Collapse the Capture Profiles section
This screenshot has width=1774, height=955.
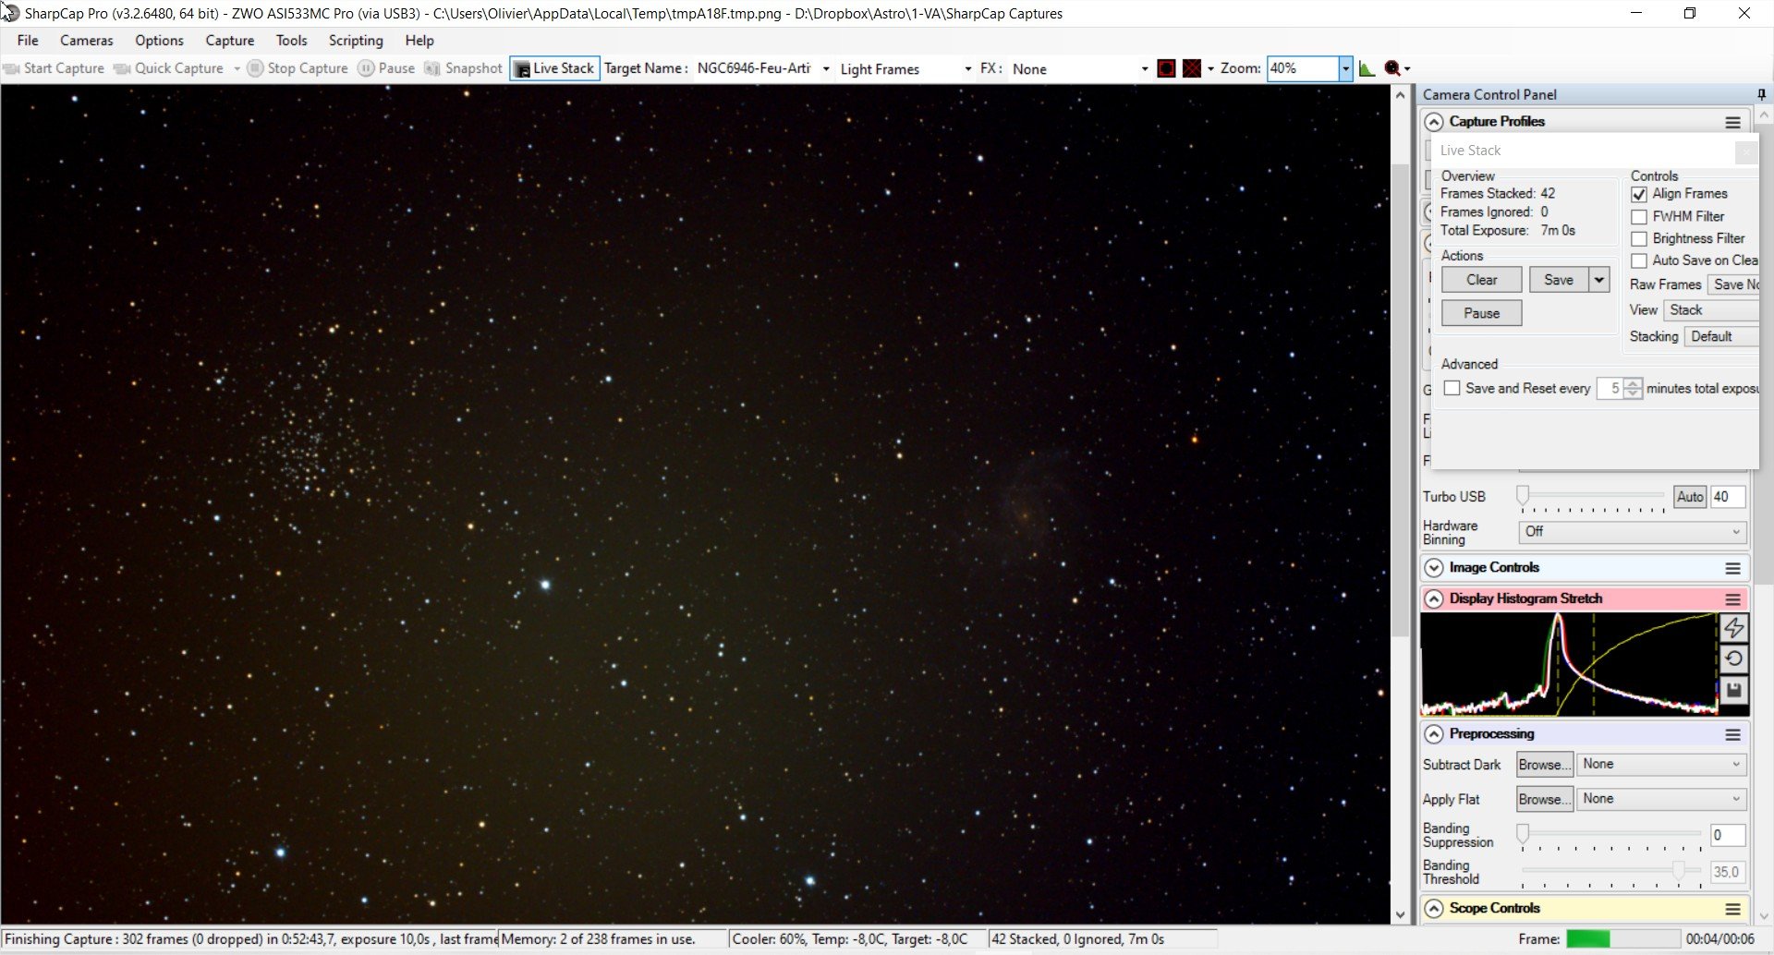click(x=1434, y=122)
